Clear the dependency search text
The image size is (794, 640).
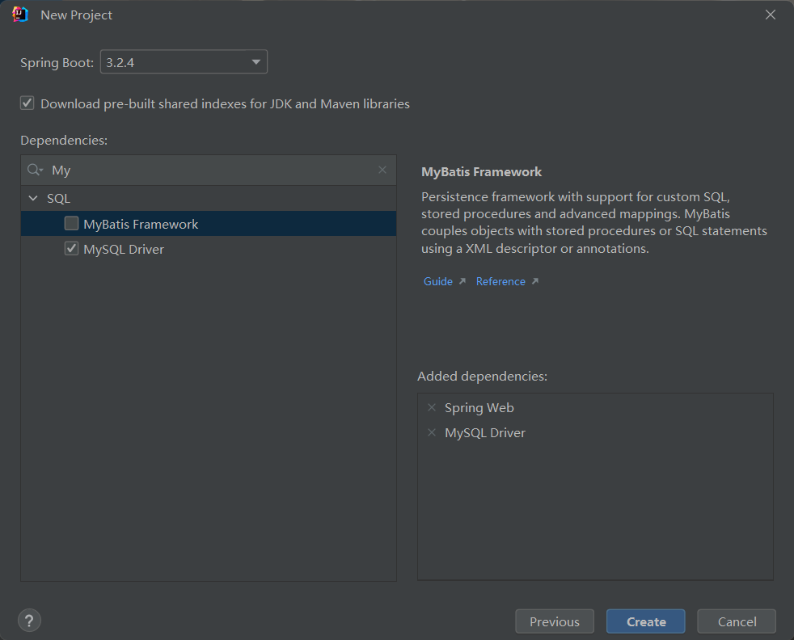382,170
